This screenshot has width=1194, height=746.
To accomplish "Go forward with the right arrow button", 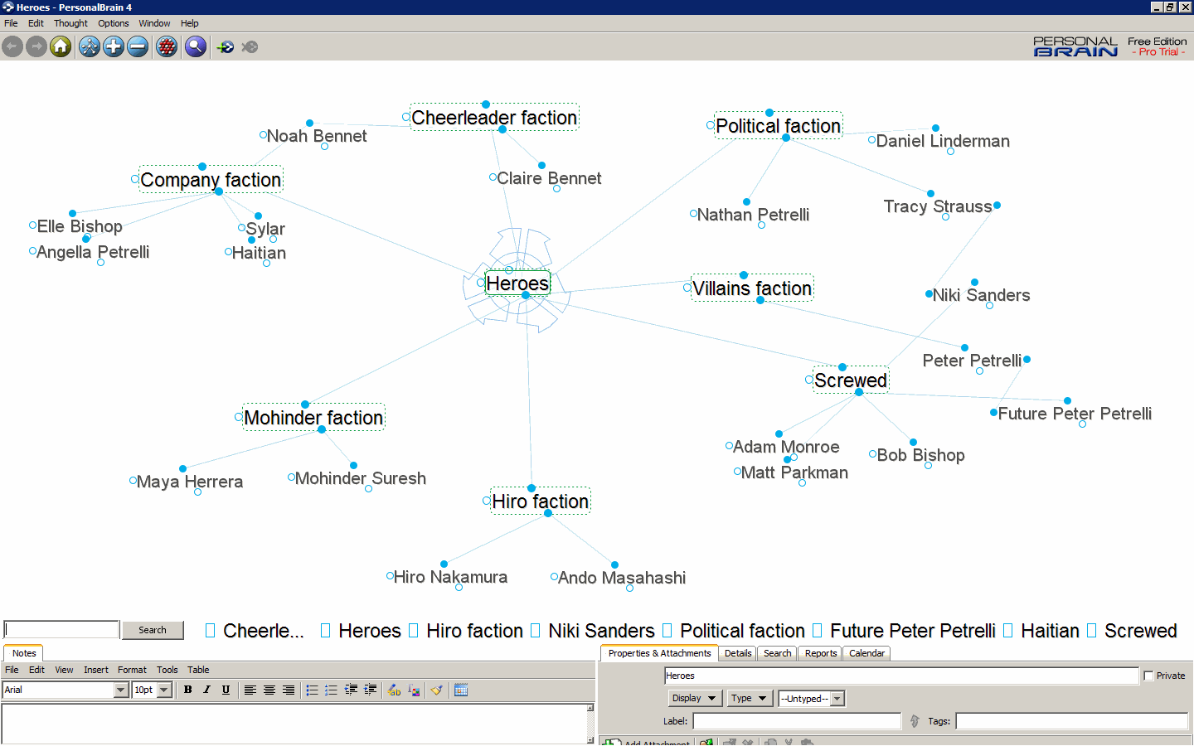I will pos(36,47).
